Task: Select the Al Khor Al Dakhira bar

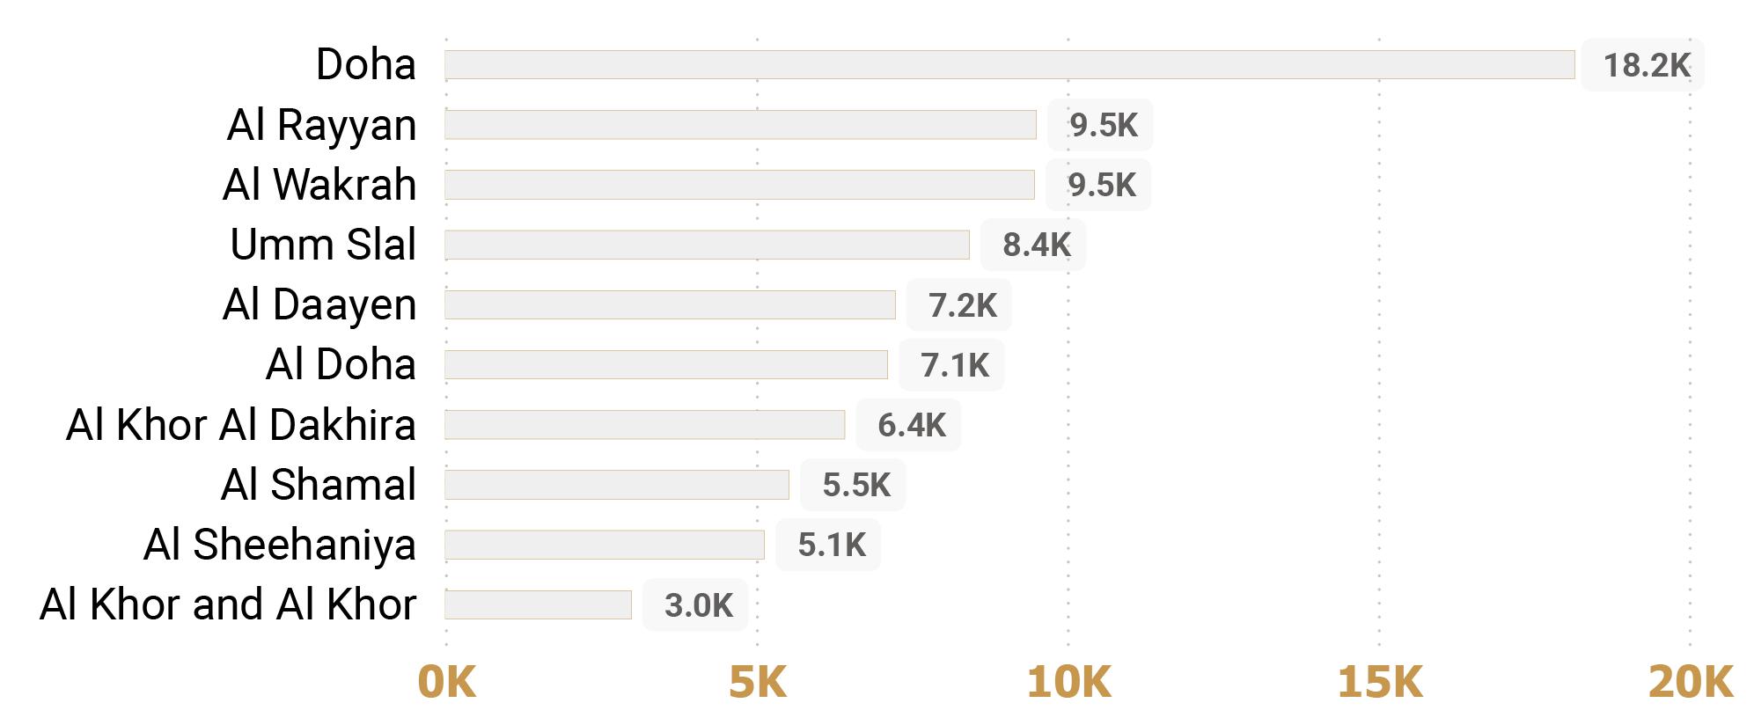Action: [x=644, y=425]
